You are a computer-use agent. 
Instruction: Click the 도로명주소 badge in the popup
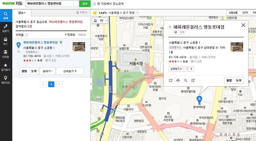(175, 48)
